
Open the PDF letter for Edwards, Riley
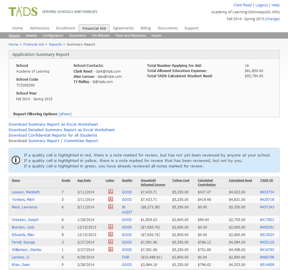(111, 235)
